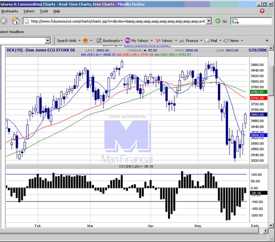Expand Yahoo Bookmarks dropdown arrow

[x=121, y=41]
